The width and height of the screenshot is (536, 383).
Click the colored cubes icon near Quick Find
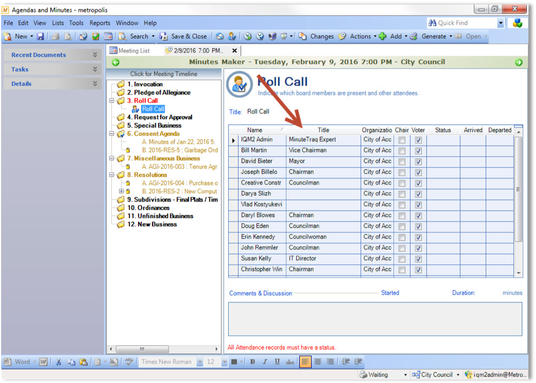(x=518, y=23)
